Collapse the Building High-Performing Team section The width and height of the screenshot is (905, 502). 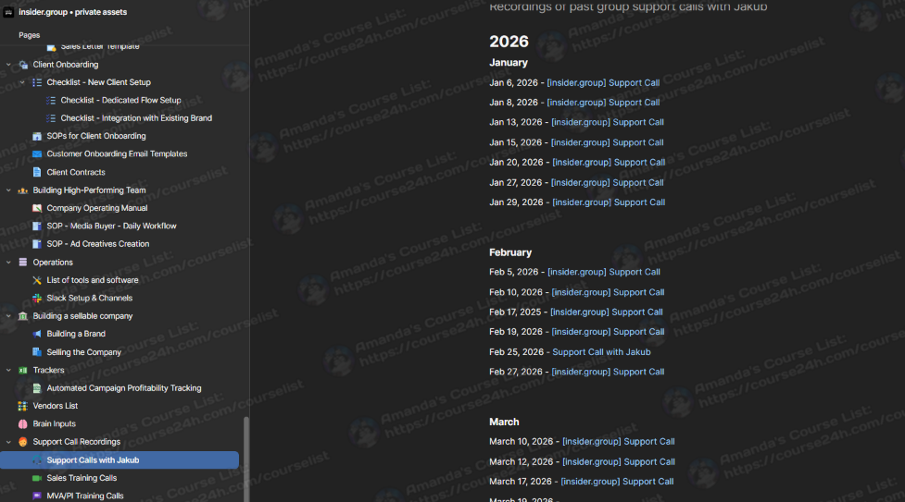coord(9,190)
